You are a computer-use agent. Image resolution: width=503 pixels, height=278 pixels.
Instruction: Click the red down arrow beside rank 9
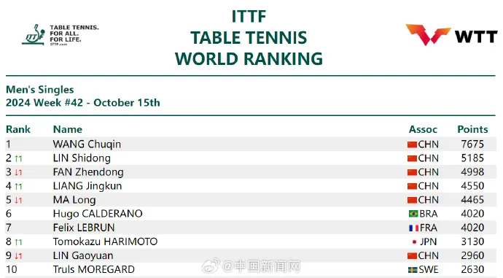click(18, 256)
